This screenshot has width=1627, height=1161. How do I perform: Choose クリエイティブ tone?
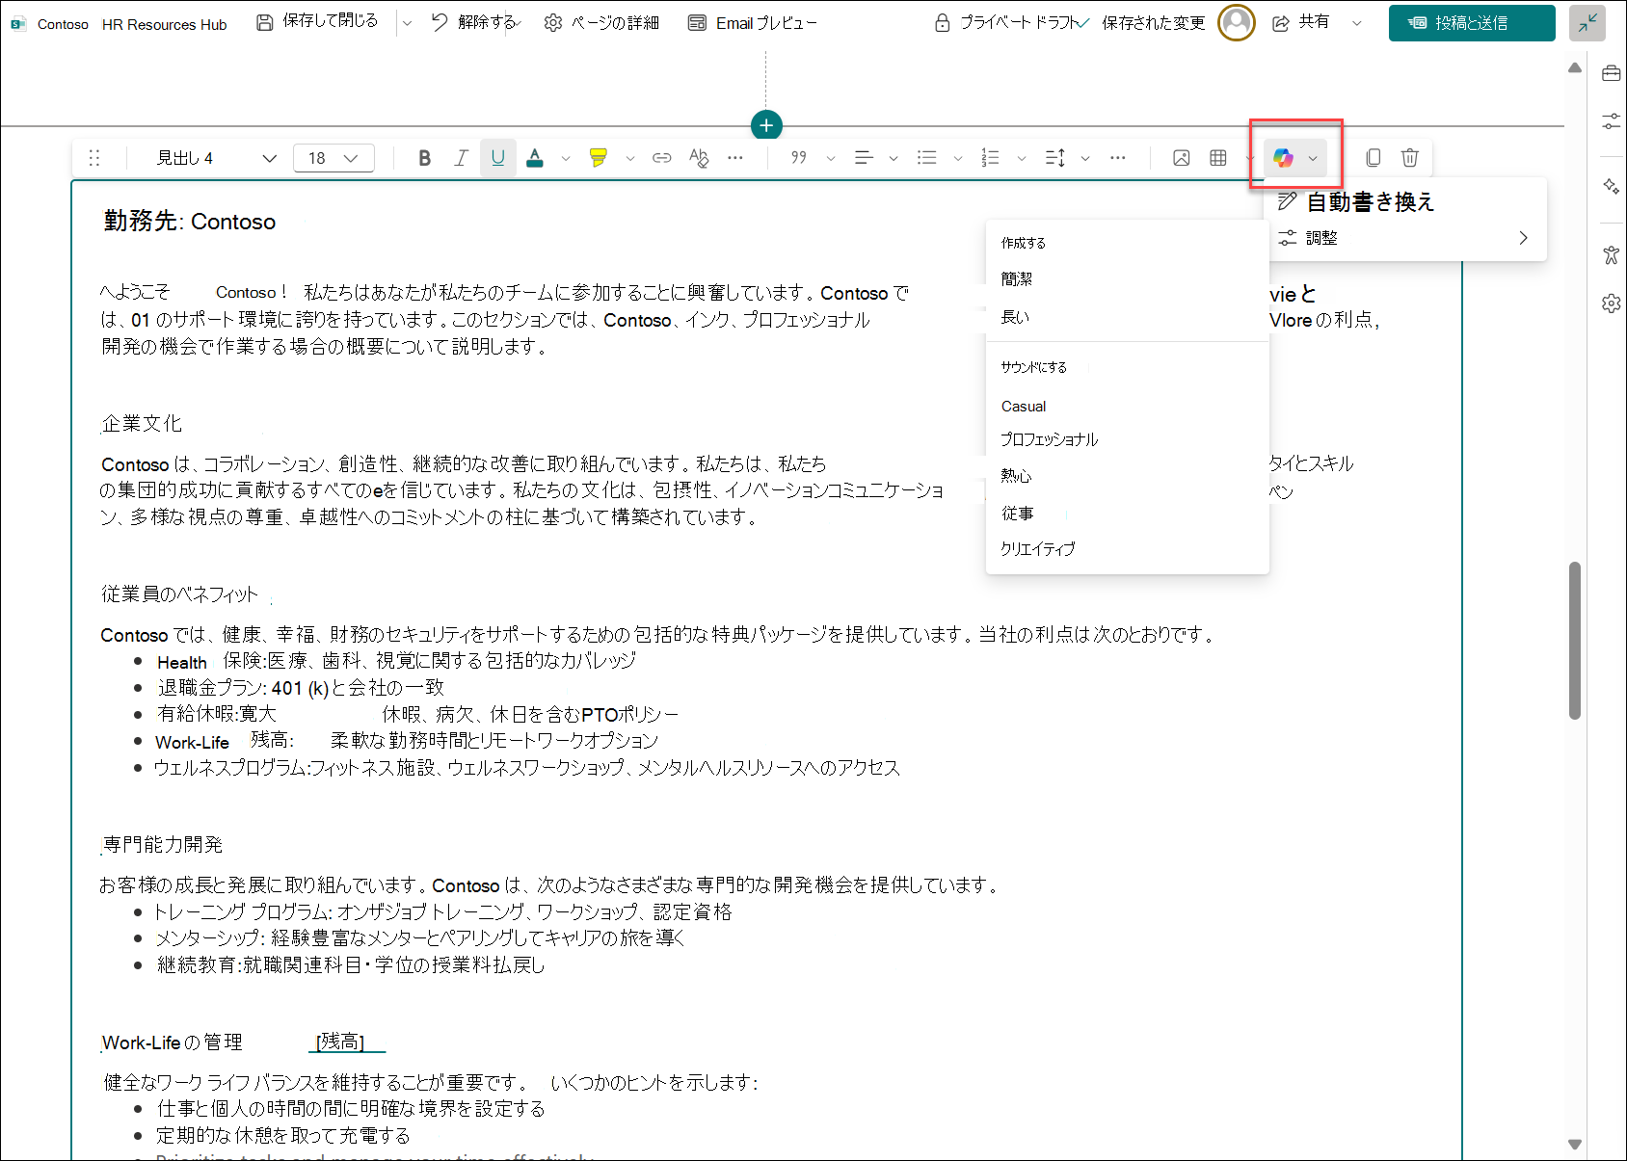tap(1127, 549)
